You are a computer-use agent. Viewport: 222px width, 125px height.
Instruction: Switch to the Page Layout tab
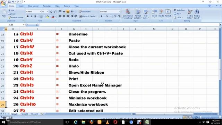click(x=33, y=6)
